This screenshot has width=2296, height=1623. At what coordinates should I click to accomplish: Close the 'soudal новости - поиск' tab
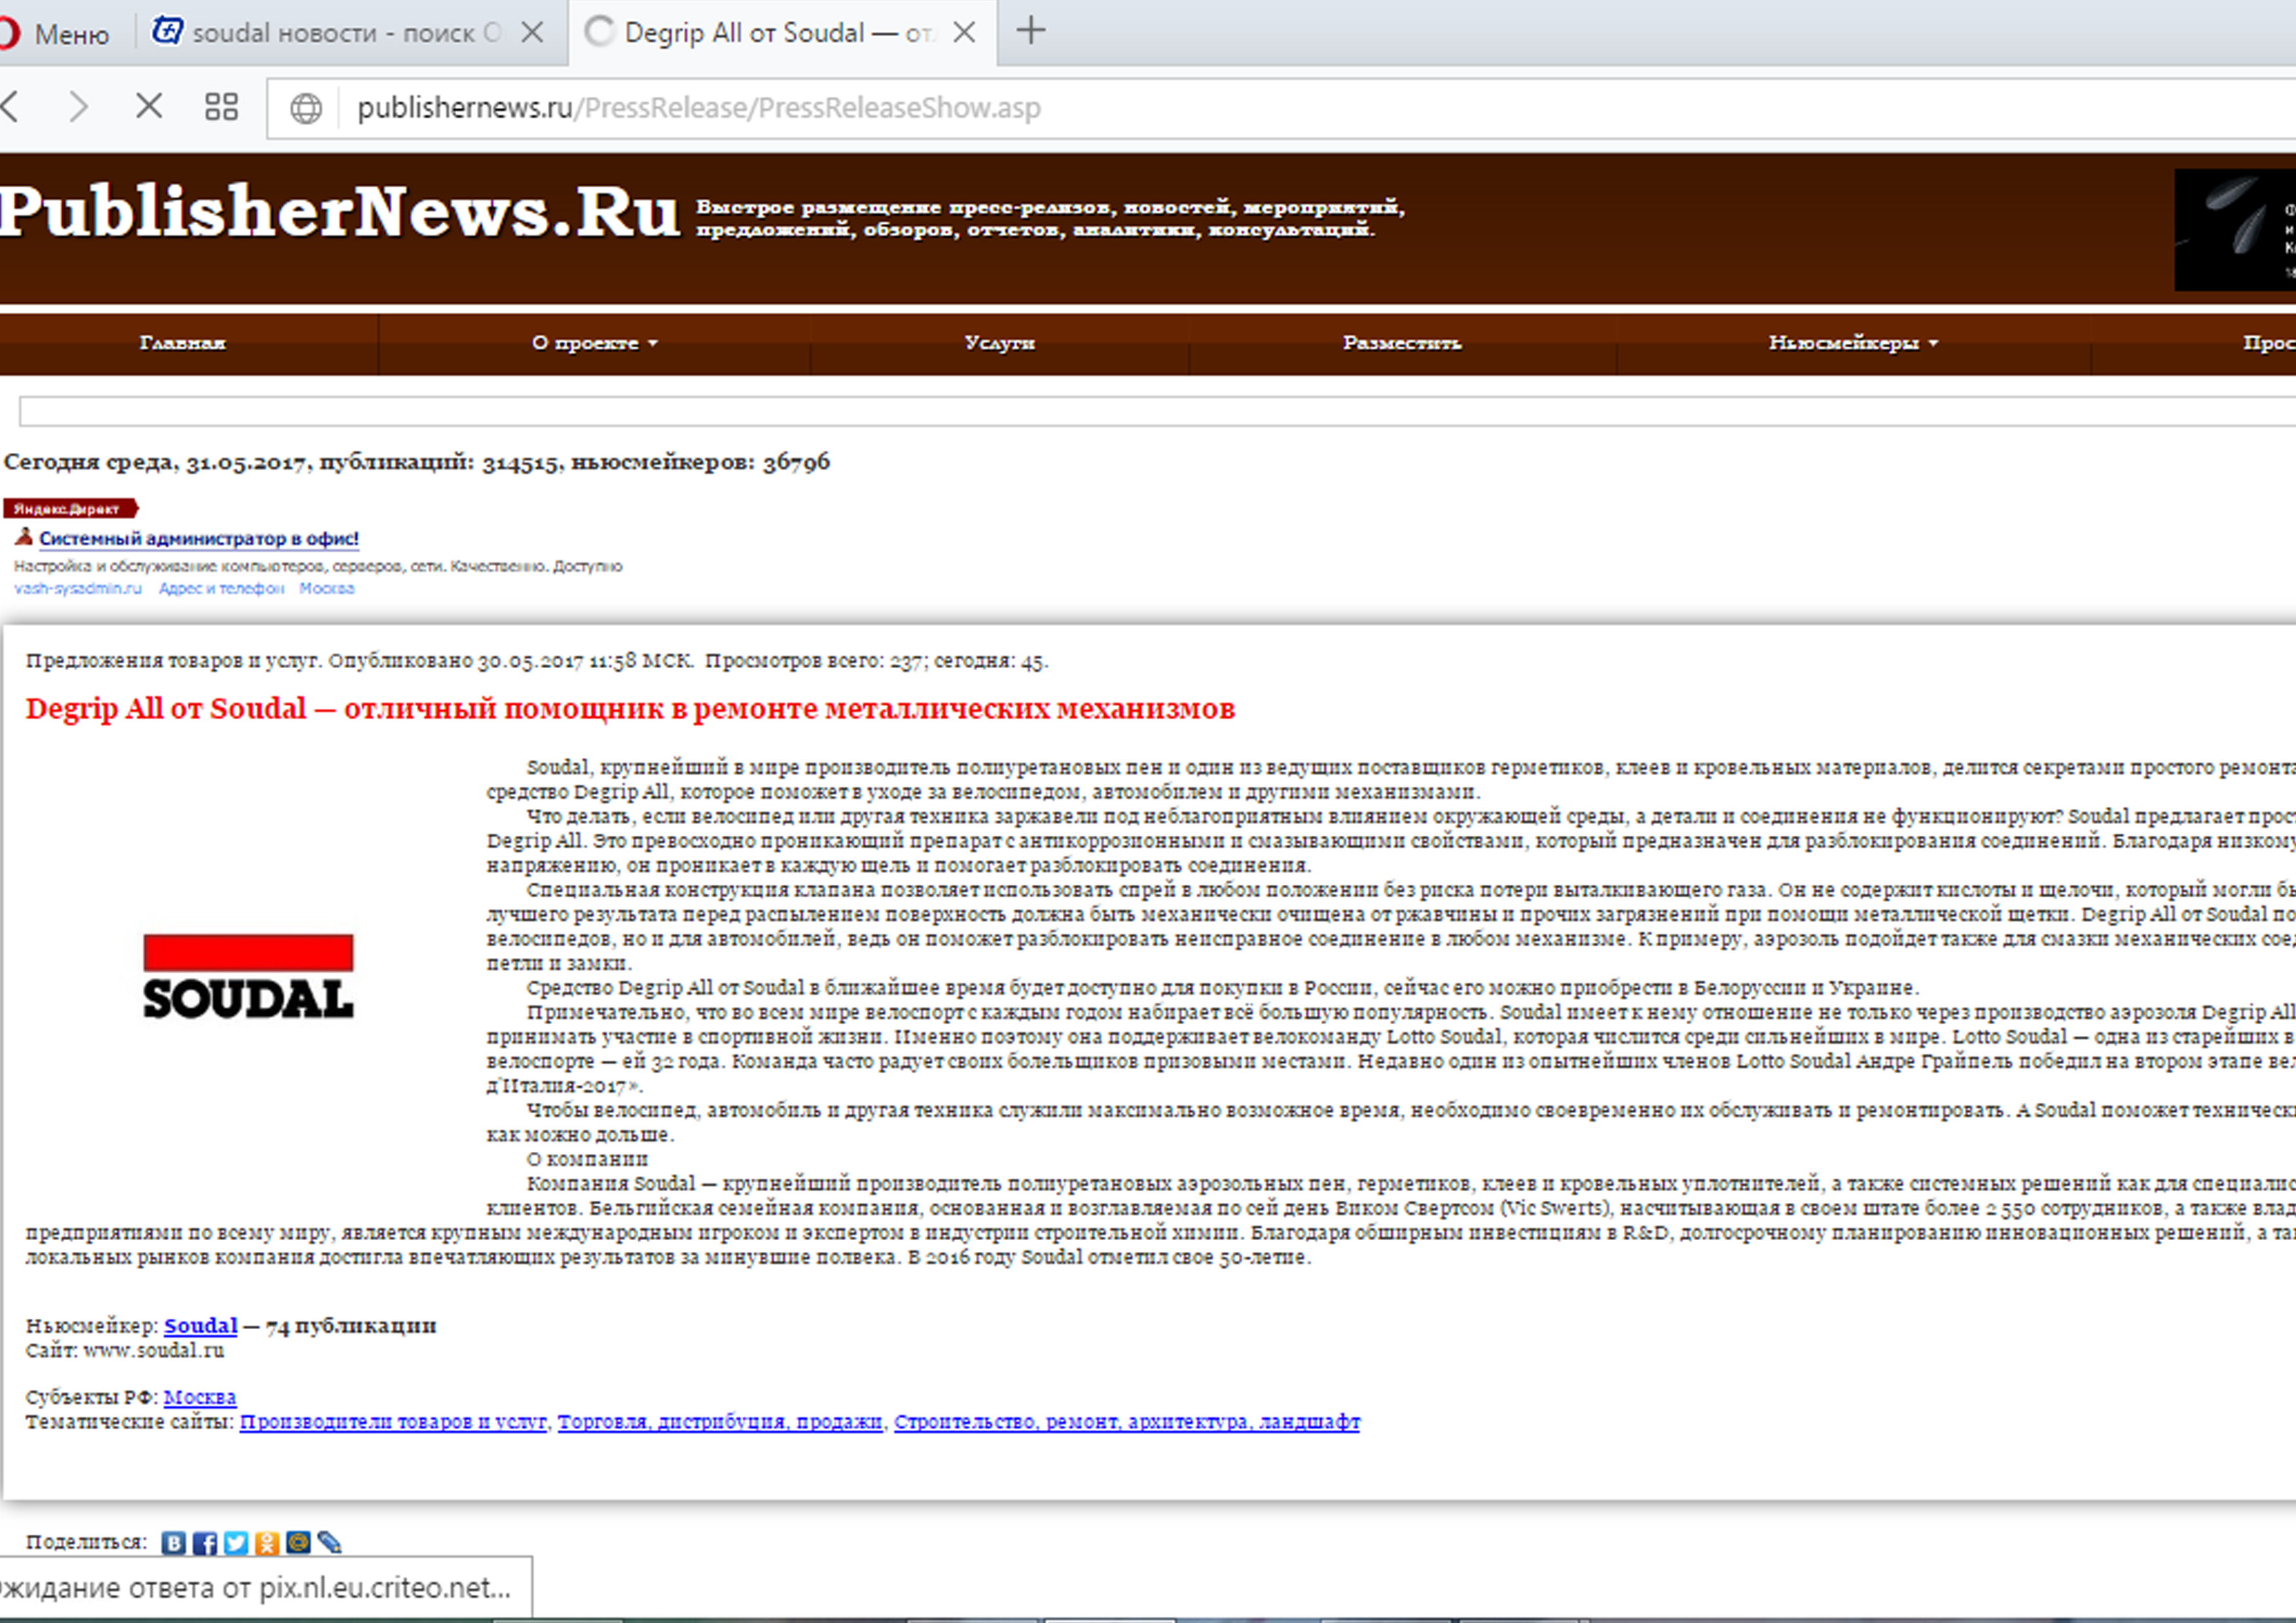[533, 33]
